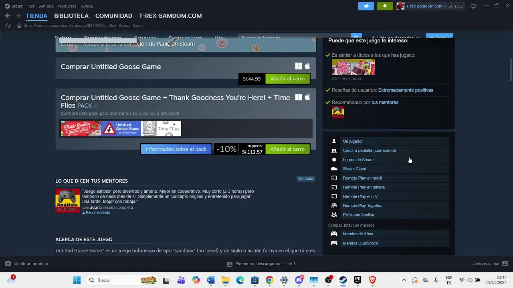Open the Windows Start menu
Image resolution: width=513 pixels, height=288 pixels.
point(77,280)
